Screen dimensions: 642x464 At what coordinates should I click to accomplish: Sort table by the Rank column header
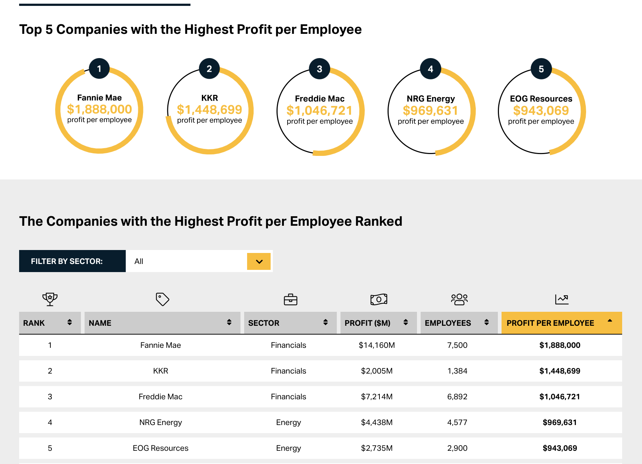[50, 323]
